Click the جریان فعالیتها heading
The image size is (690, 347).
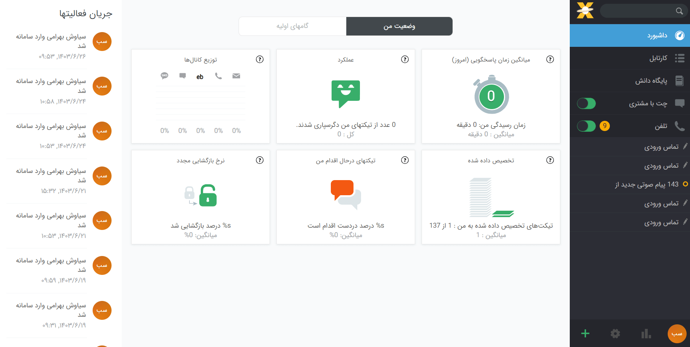(x=86, y=14)
